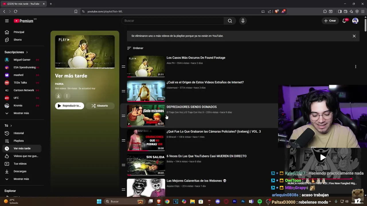Open video Los Casos Más Oscuros De Found Footage
Viewport: 367px width, 206px height.
pyautogui.click(x=196, y=58)
